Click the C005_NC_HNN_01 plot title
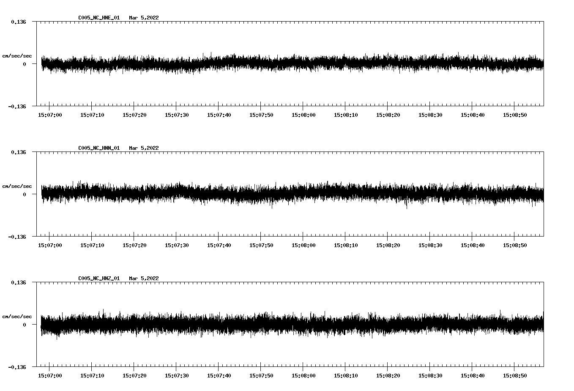This screenshot has height=391, width=574. 99,148
